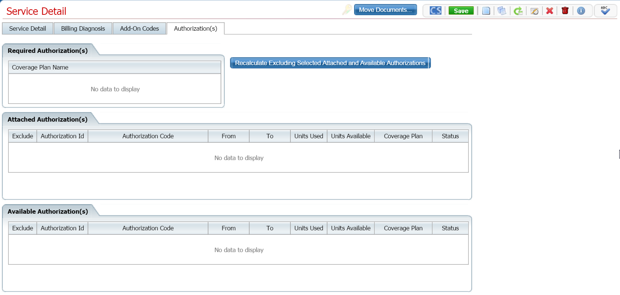Open the blue information icon
This screenshot has height=295, width=620.
click(x=581, y=11)
